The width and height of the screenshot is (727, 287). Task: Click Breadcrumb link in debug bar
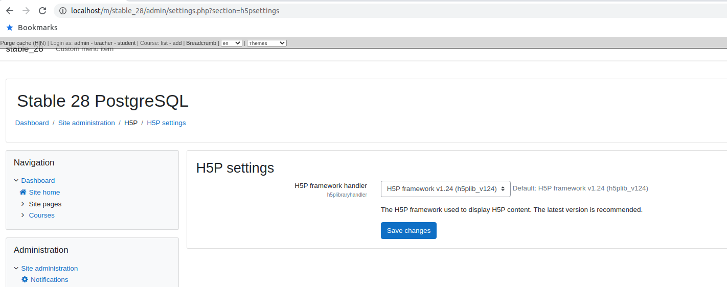[201, 43]
